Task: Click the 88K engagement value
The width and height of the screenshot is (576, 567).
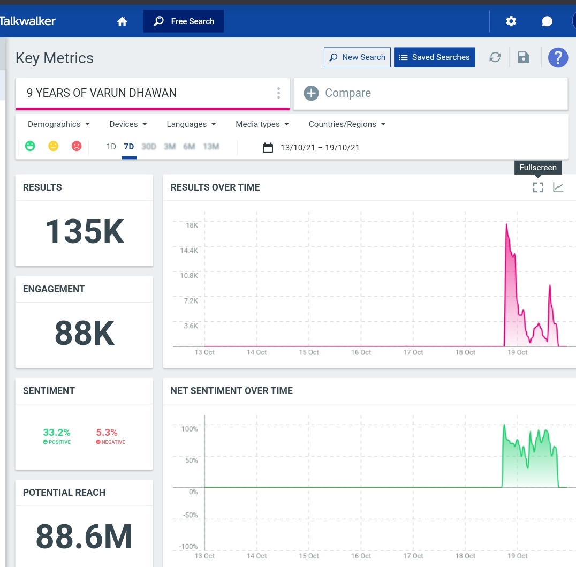Action: click(85, 333)
